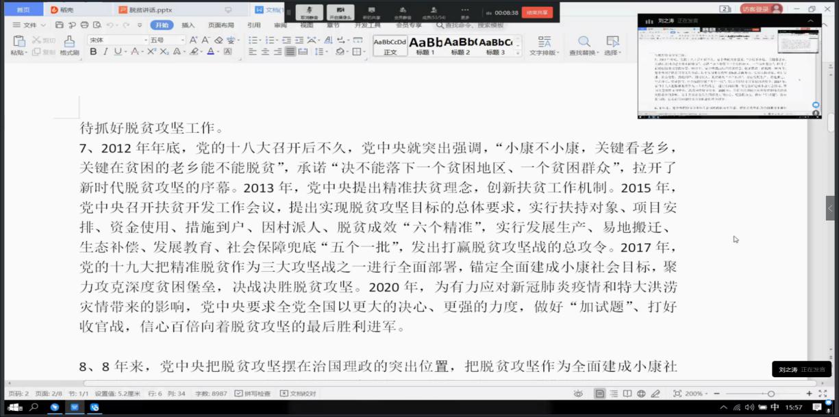Image resolution: width=839 pixels, height=417 pixels.
Task: Unmute the microphone in the sharing toolbar
Action: 310,10
